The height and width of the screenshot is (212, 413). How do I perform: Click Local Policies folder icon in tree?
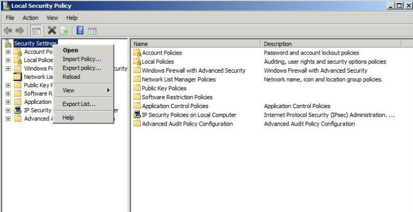point(18,60)
